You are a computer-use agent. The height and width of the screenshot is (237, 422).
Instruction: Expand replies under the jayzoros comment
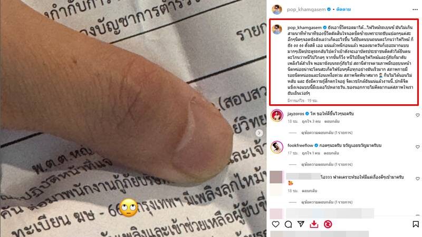point(327,133)
